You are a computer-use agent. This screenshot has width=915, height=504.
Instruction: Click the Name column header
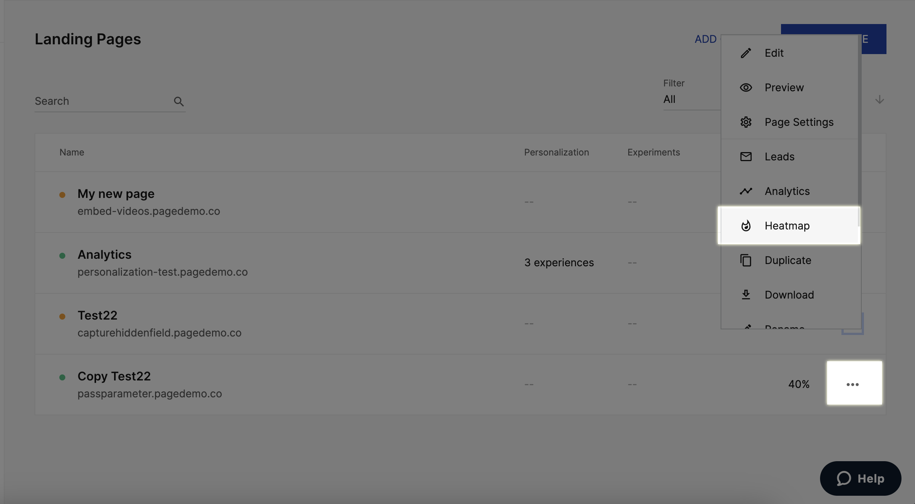click(x=72, y=152)
